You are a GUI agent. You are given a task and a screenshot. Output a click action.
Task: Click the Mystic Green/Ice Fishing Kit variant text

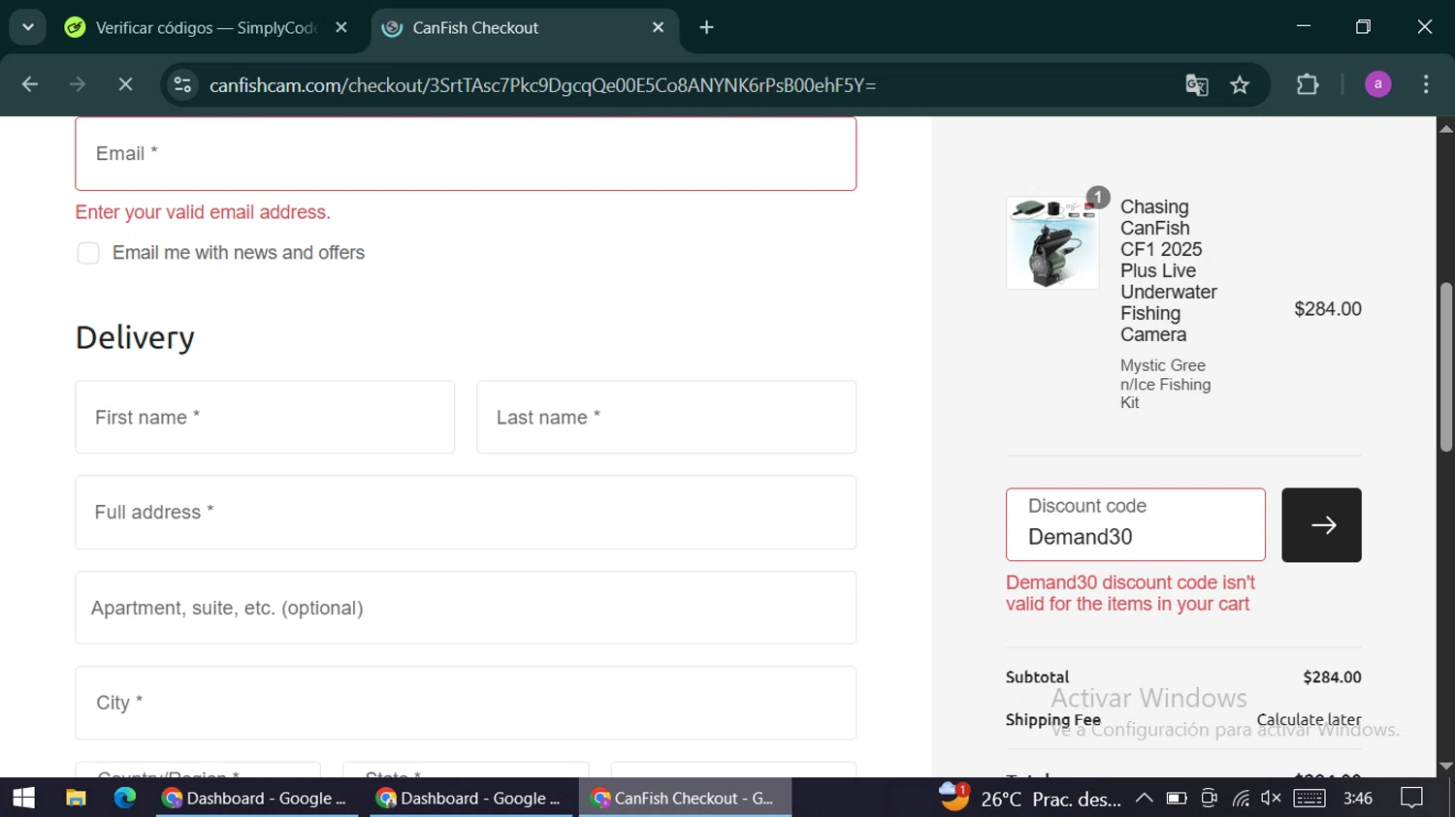point(1165,384)
